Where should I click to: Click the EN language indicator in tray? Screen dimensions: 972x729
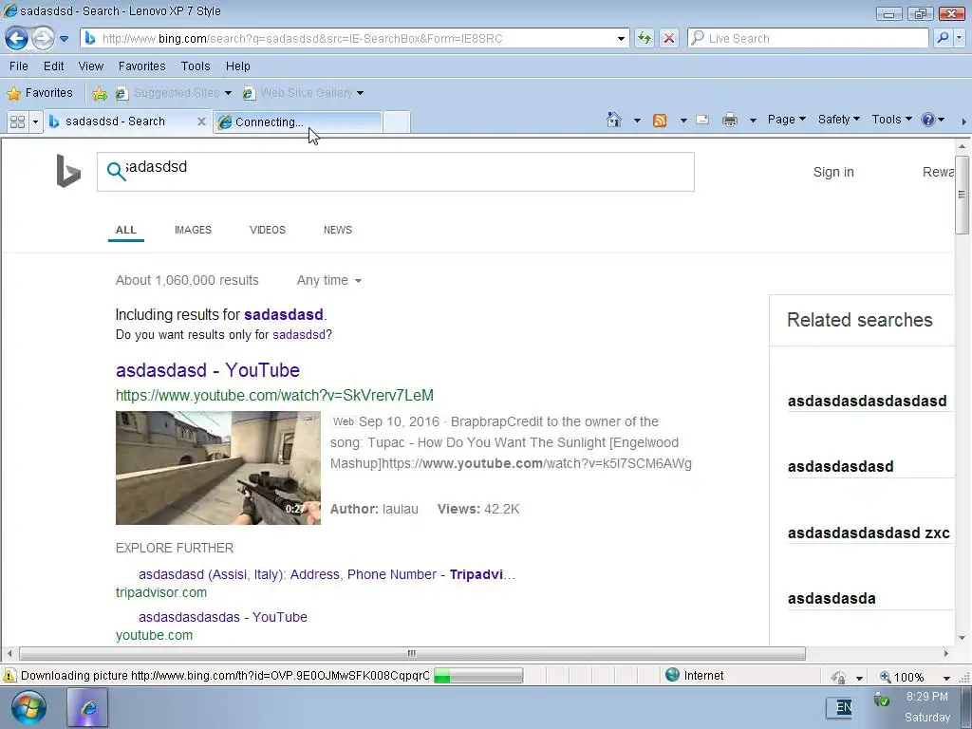843,707
